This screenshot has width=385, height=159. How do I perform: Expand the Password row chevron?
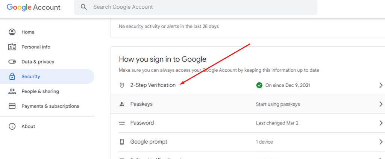[381, 123]
